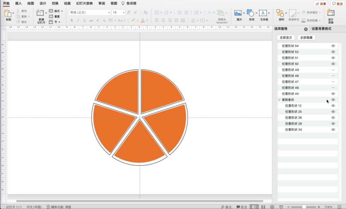Collapse the 复制备份 group

[279, 100]
